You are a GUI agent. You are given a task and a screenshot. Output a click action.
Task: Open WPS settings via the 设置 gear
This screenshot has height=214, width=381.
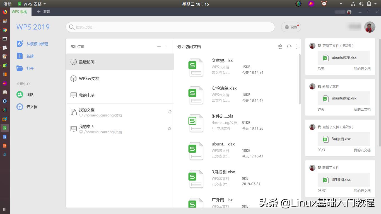point(291,27)
